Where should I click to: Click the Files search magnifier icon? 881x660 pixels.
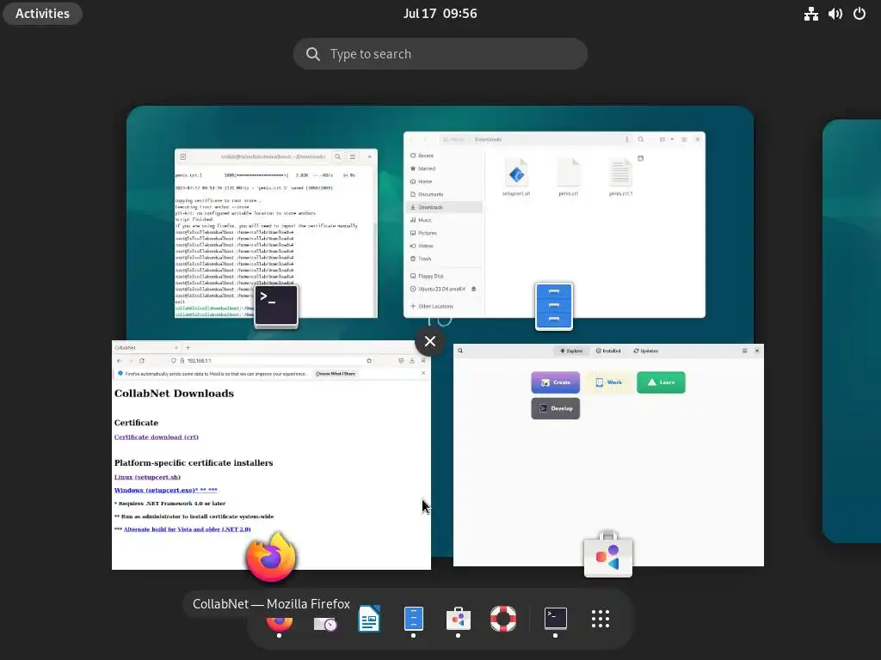[640, 139]
